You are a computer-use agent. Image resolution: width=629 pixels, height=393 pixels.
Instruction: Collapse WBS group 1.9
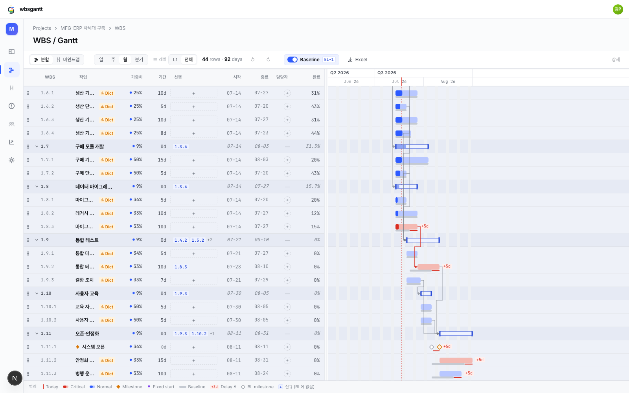[37, 240]
